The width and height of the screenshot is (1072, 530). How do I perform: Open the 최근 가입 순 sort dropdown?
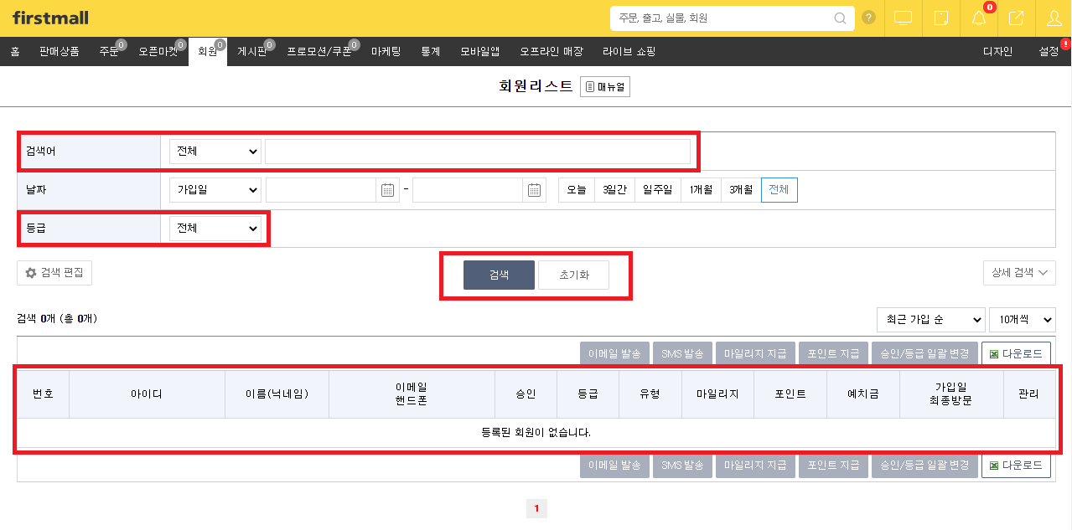coord(930,319)
